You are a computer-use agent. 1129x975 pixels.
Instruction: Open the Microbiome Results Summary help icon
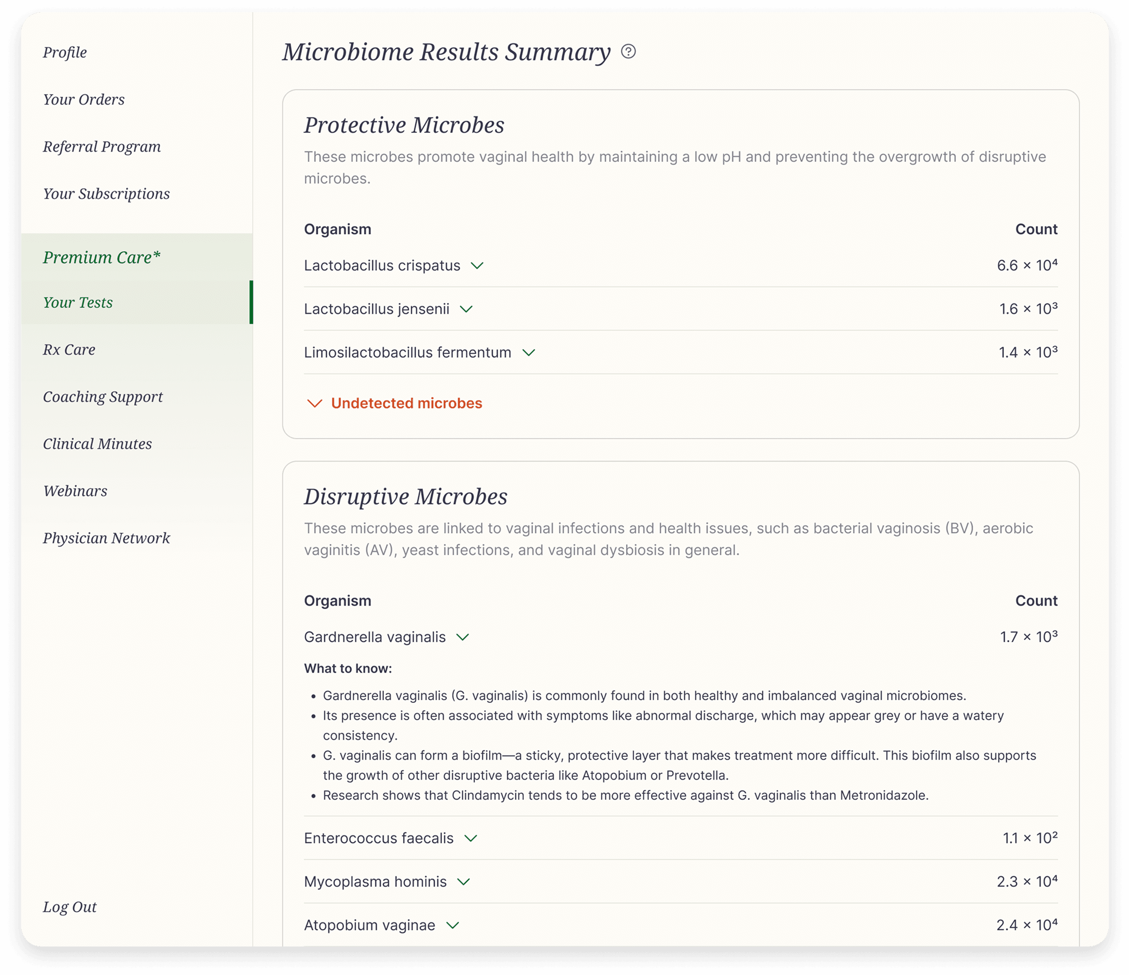tap(629, 53)
